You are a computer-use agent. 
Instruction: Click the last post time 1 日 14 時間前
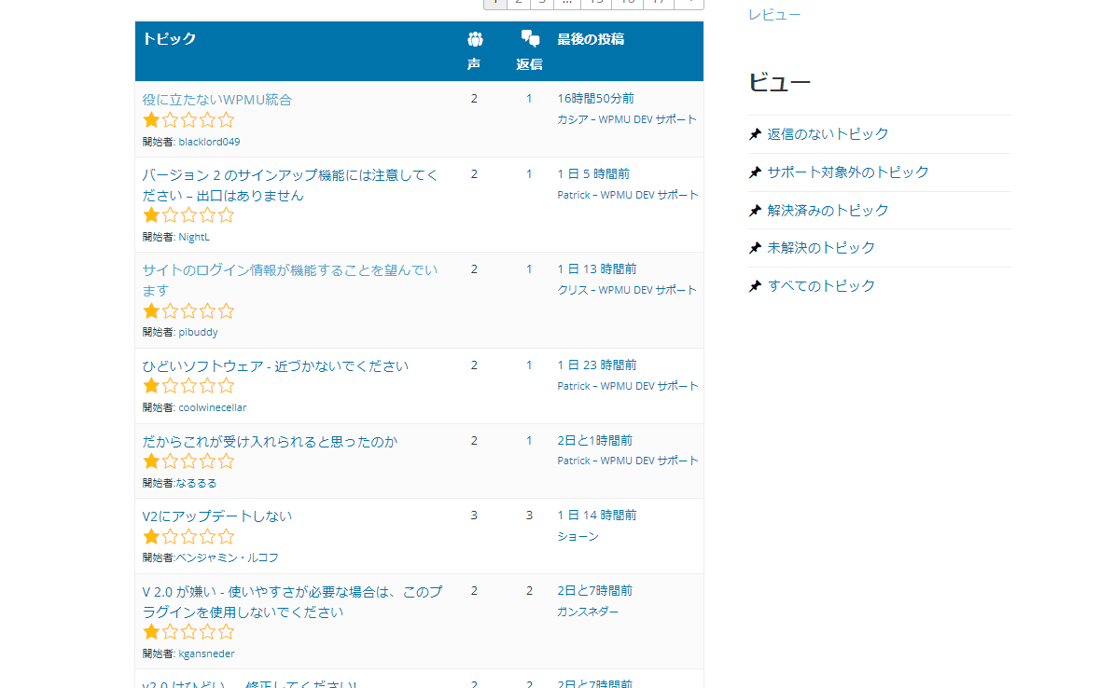click(597, 516)
